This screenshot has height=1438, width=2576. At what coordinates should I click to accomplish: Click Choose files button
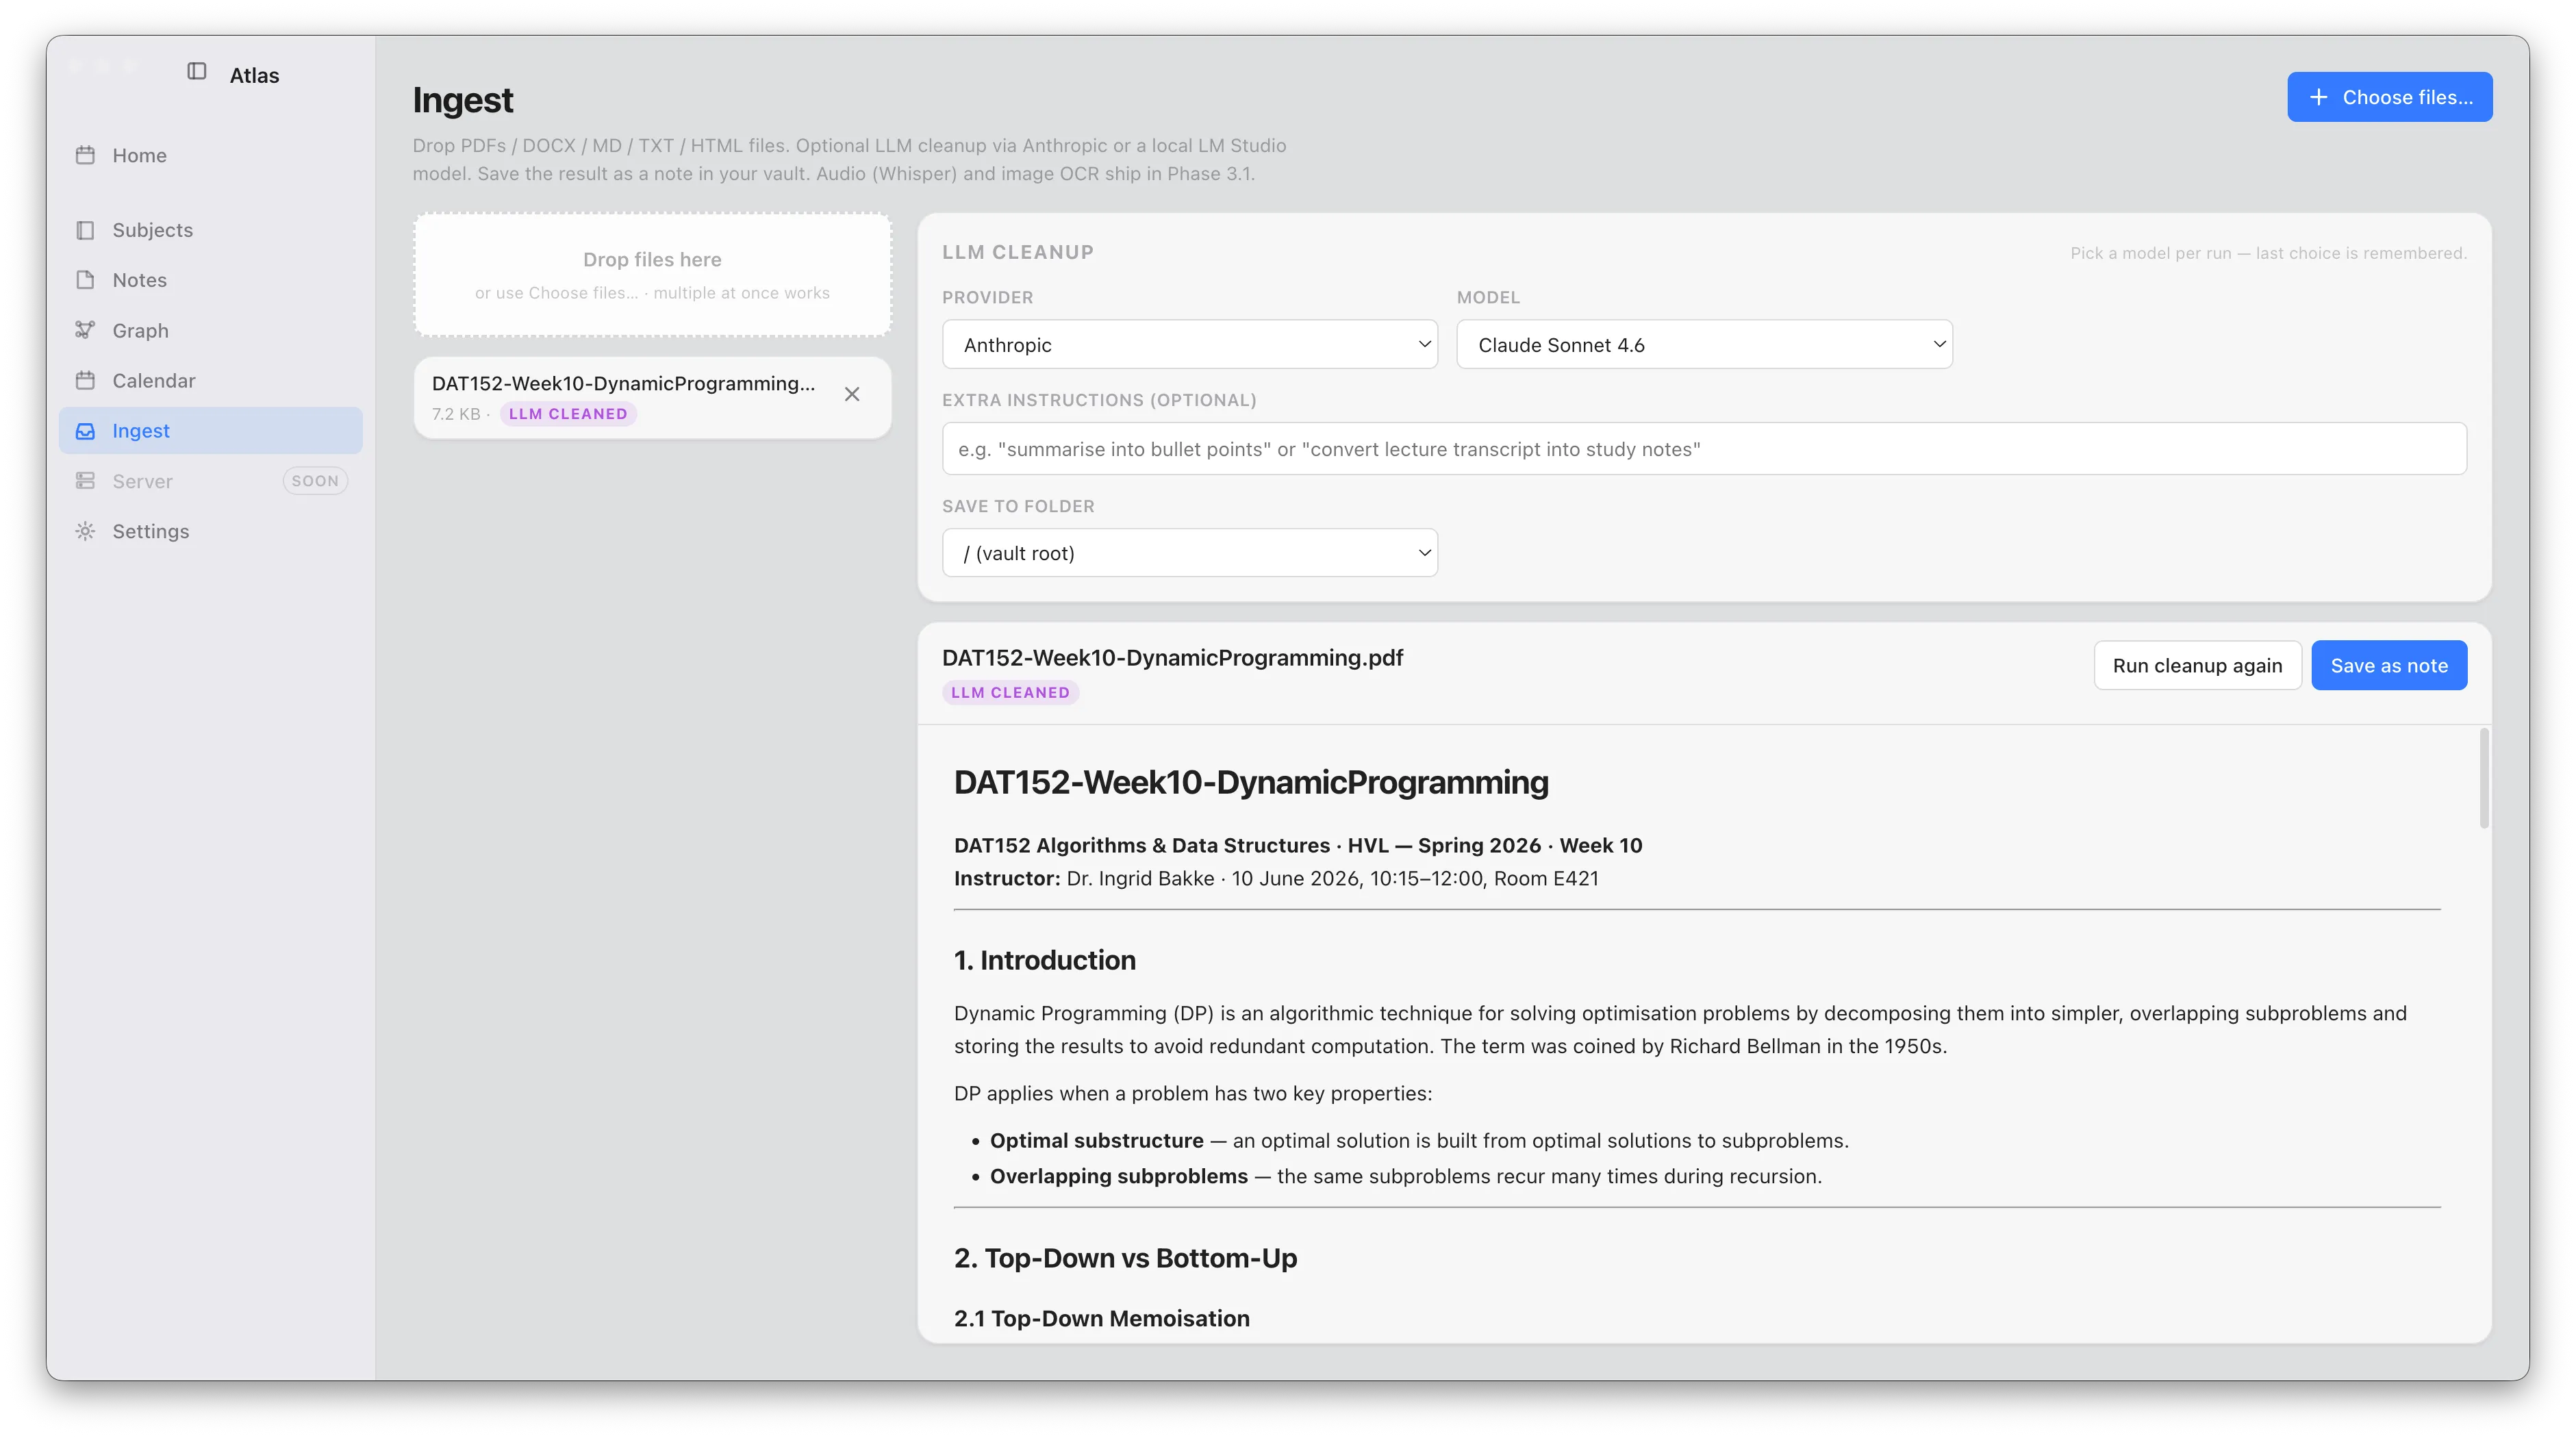point(2389,97)
